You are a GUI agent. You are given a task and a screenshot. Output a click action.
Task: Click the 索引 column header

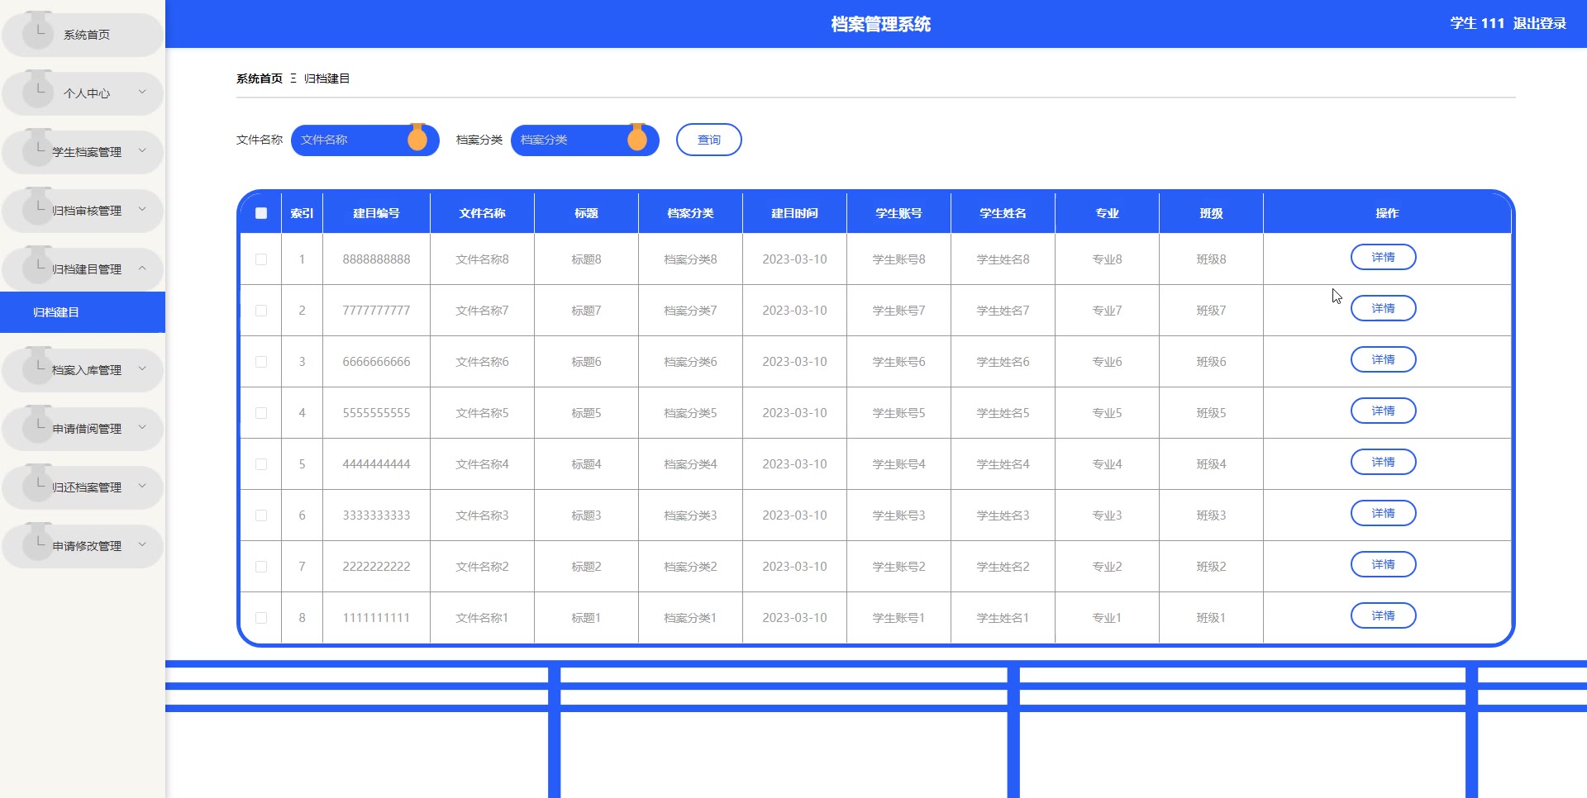[x=303, y=213]
